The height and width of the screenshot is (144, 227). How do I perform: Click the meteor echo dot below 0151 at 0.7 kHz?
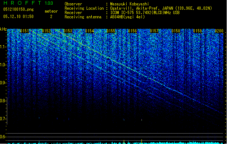39,118
